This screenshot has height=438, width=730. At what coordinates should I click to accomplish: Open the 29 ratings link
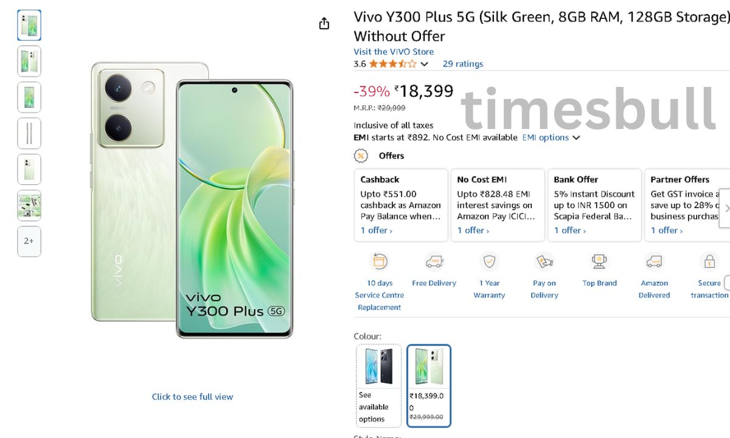[x=463, y=64]
